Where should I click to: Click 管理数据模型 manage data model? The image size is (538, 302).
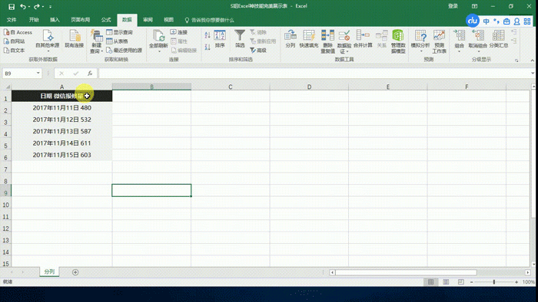point(398,41)
